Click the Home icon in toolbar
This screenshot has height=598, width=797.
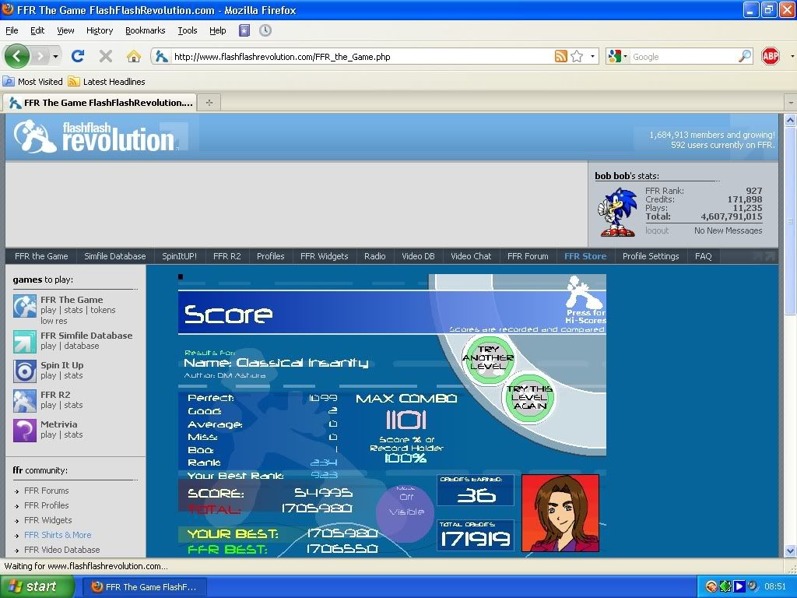134,56
